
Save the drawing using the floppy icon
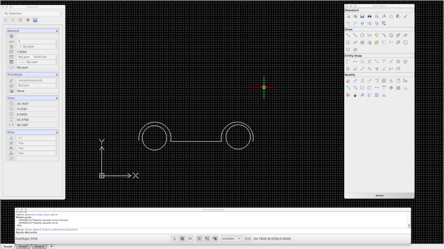362,17
